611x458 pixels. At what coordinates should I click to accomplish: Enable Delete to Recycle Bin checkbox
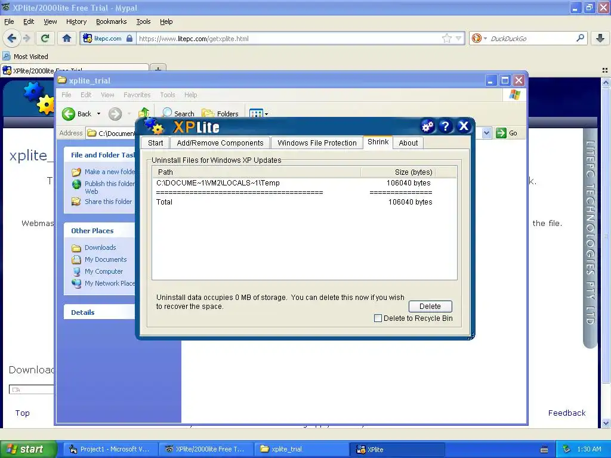click(x=378, y=318)
